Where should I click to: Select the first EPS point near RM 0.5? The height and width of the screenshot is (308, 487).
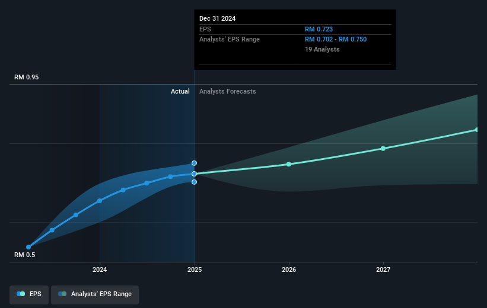[x=28, y=247]
